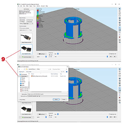Select the normal selection arrow tool in upper window

point(120,9)
